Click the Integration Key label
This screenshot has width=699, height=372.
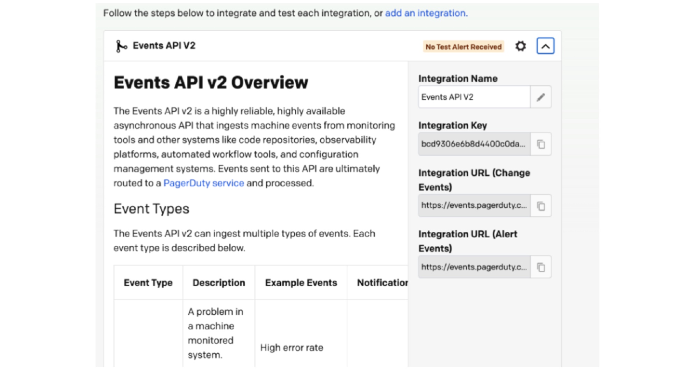[x=453, y=126]
